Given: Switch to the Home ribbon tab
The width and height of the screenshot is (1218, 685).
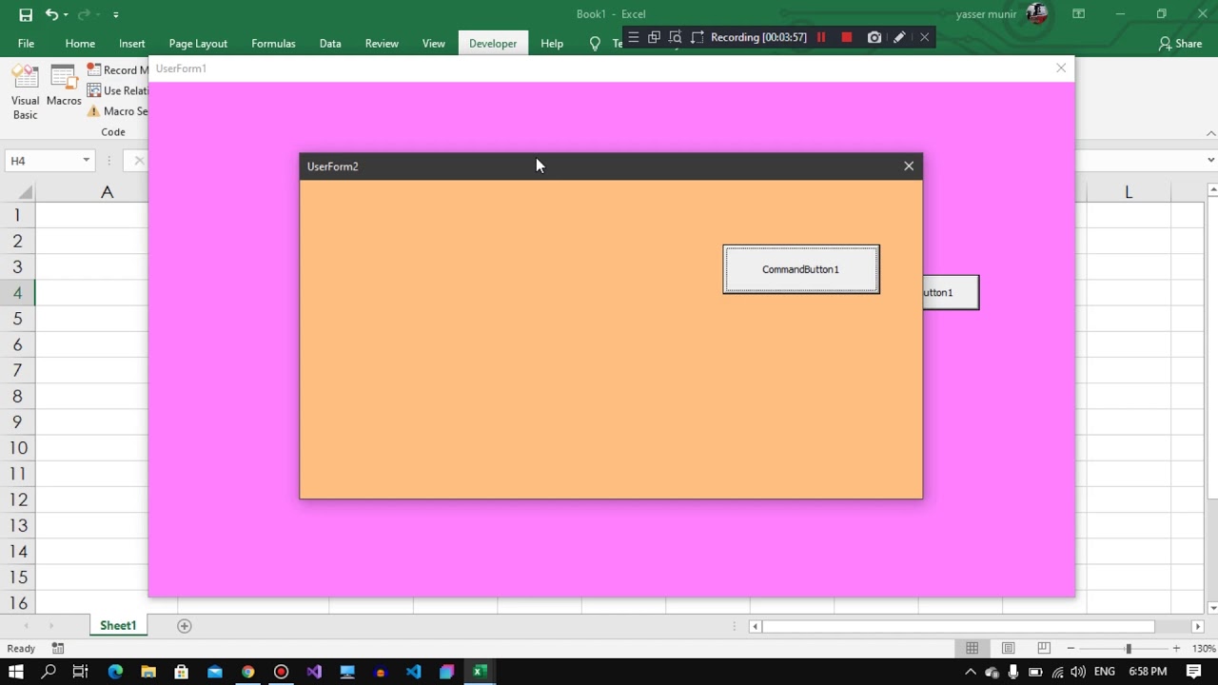Looking at the screenshot, I should coord(80,43).
